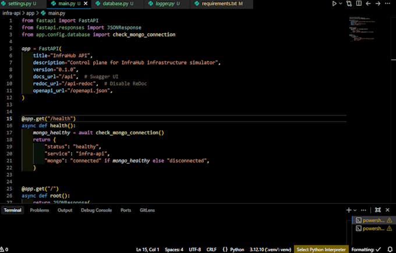Click the app folder breadcrumb
Image resolution: width=396 pixels, height=253 pixels.
coord(30,13)
